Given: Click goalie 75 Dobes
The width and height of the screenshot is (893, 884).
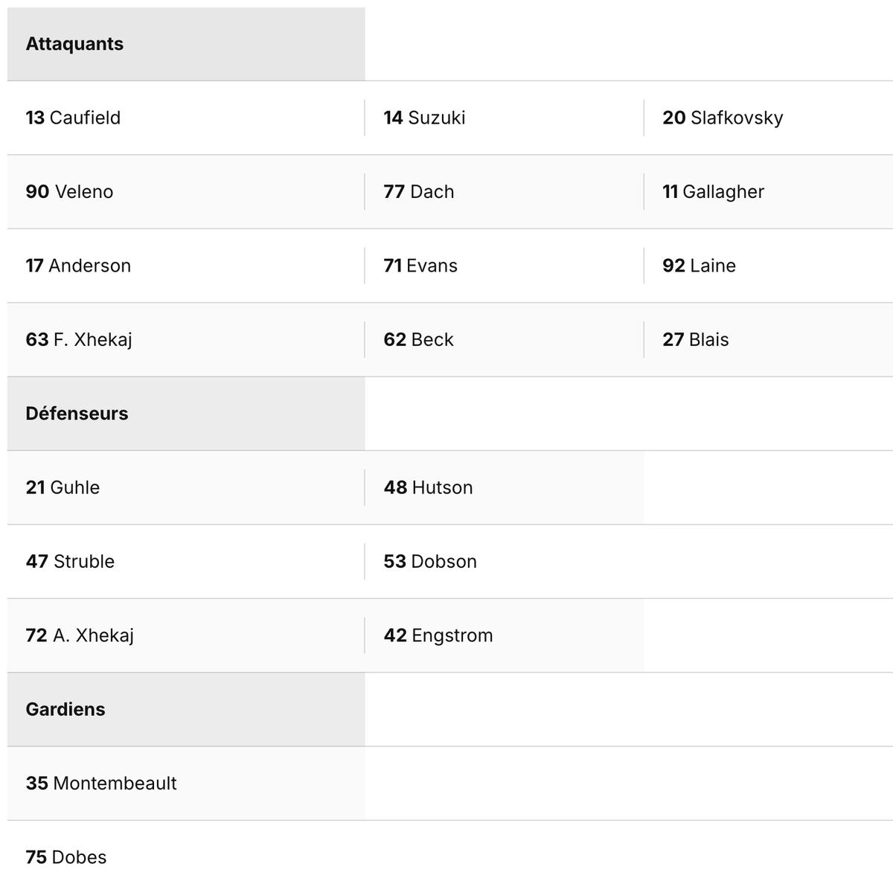Looking at the screenshot, I should (x=66, y=857).
